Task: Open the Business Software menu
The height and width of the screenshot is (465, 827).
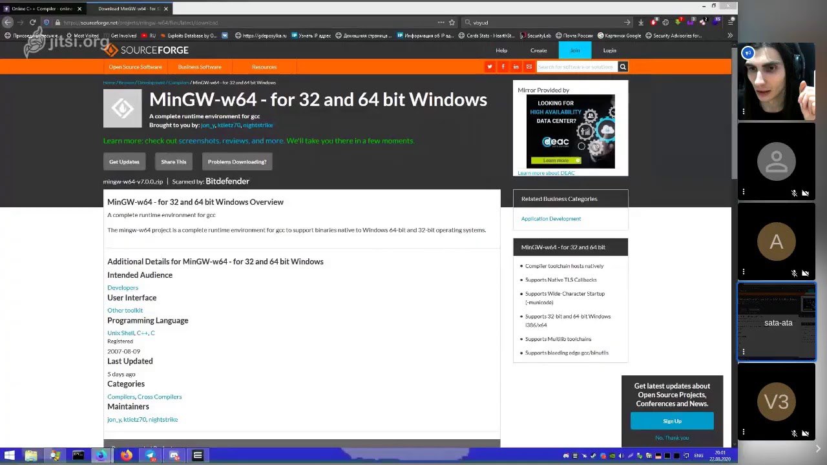Action: [200, 67]
